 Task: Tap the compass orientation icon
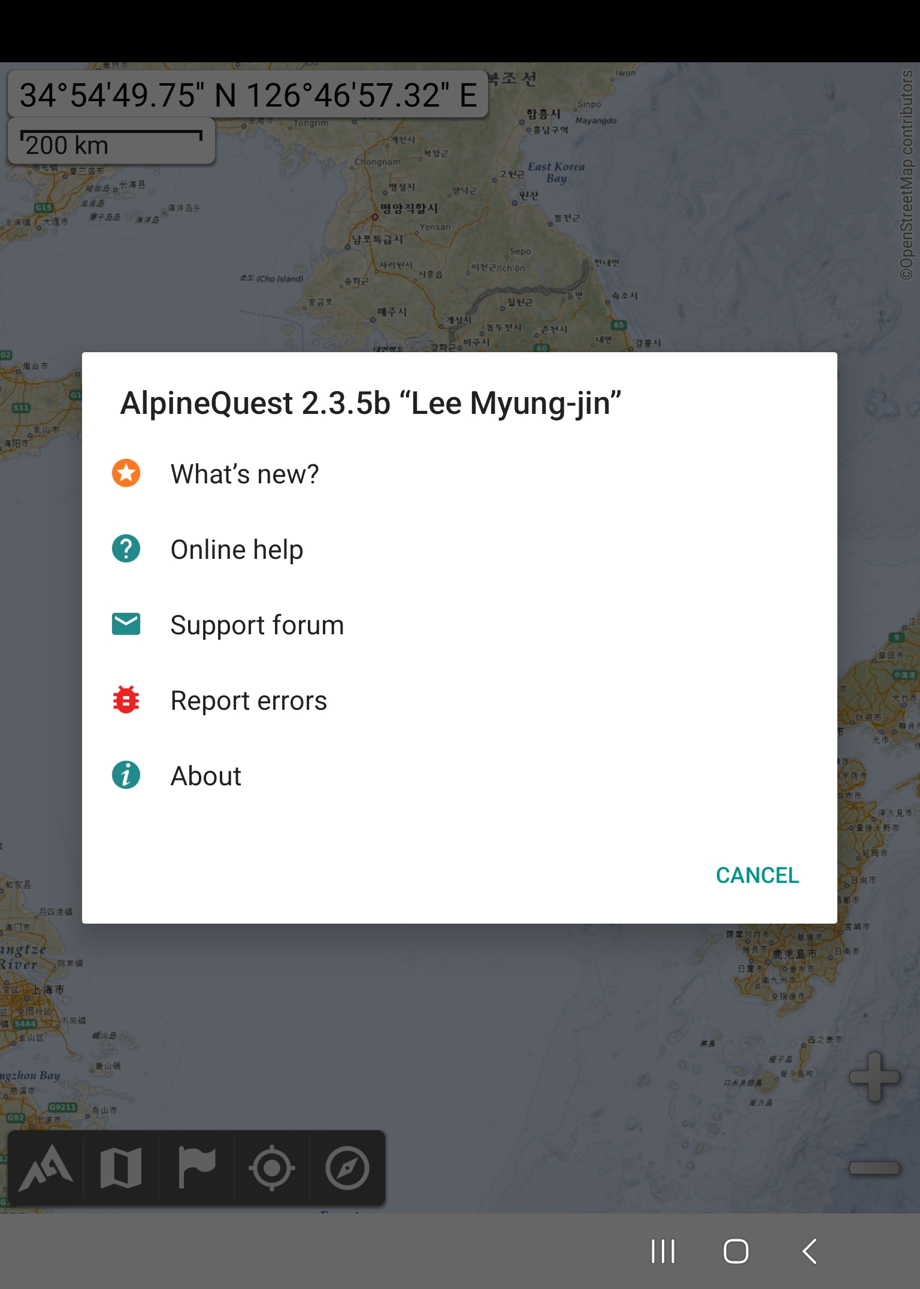point(347,1168)
